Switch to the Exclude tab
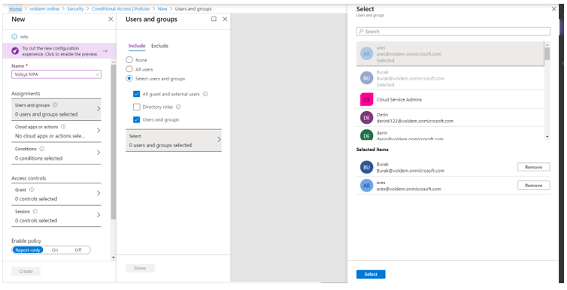The height and width of the screenshot is (290, 567). point(160,46)
